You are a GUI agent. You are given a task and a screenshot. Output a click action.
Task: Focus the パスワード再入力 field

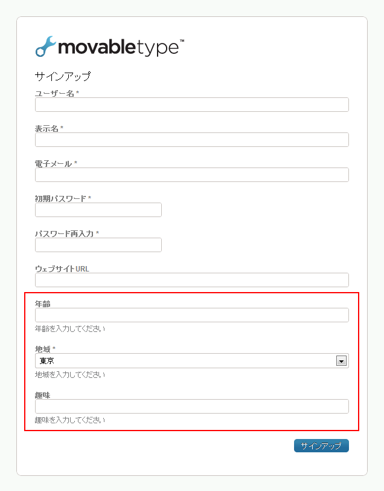tap(98, 245)
